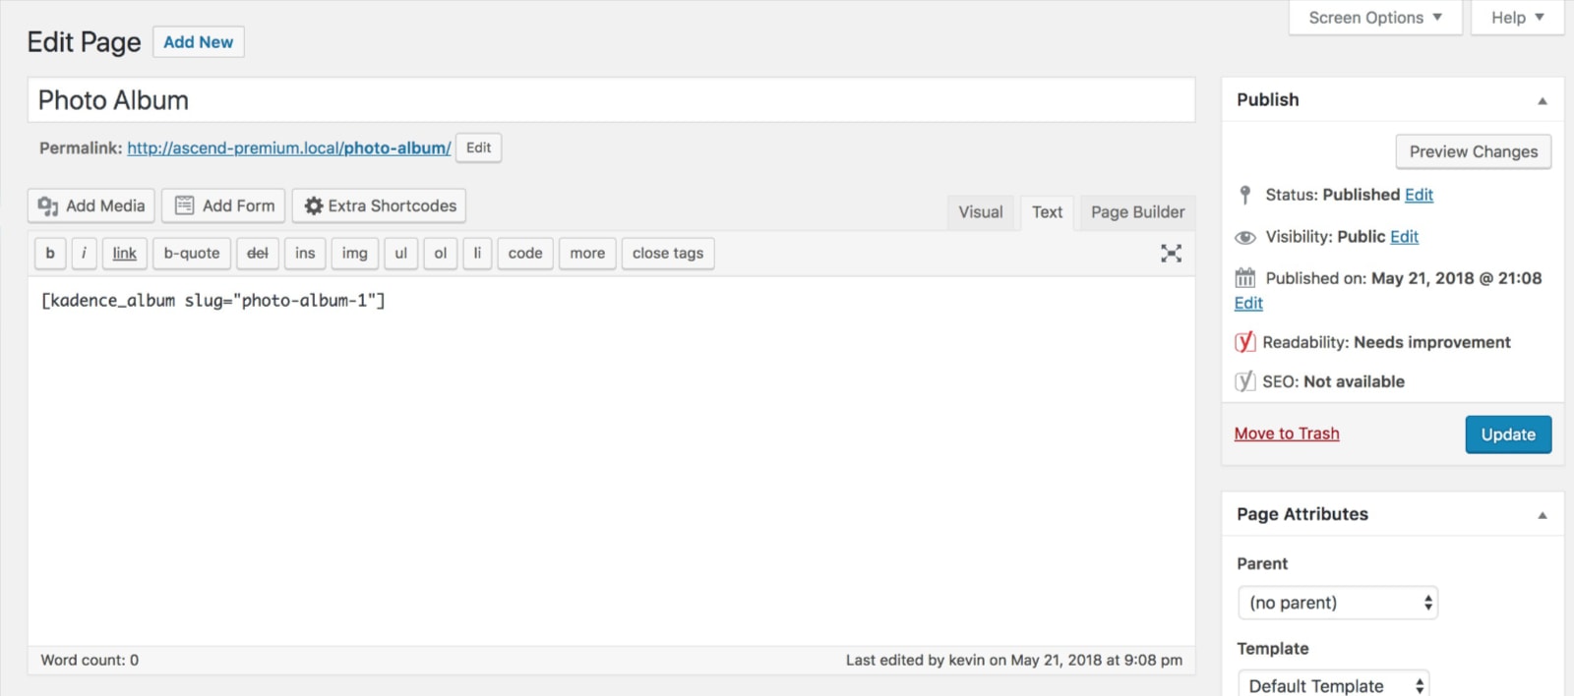Open Extra Shortcodes gear button

[379, 205]
